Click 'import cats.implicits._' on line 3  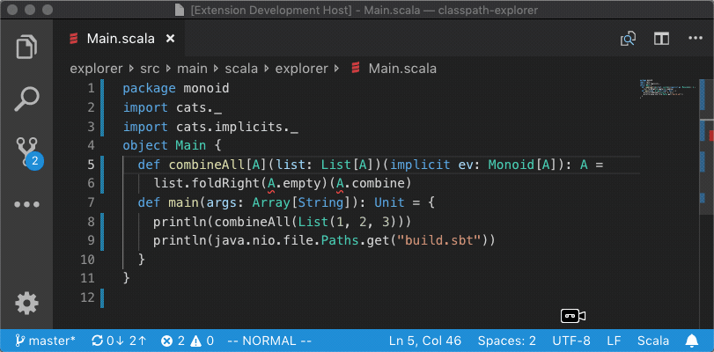210,126
